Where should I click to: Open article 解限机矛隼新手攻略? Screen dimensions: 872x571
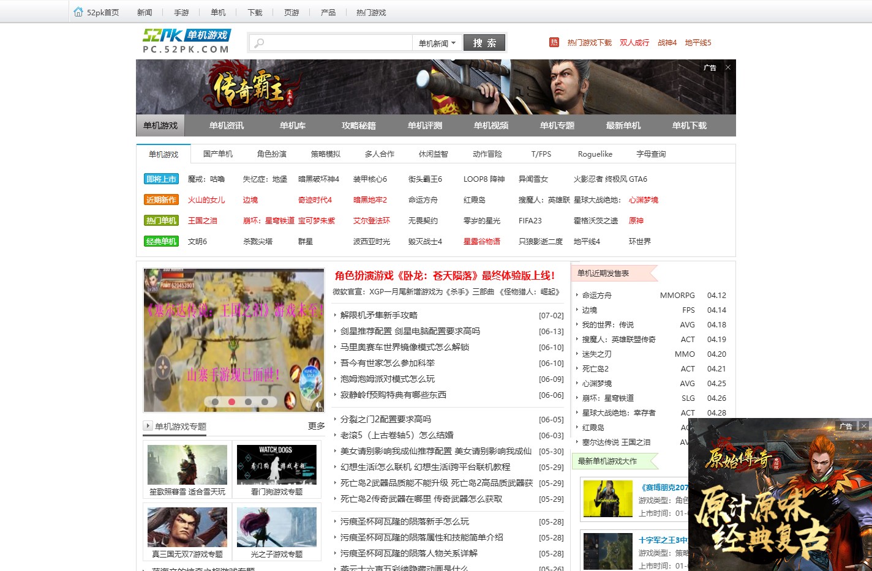pos(379,315)
